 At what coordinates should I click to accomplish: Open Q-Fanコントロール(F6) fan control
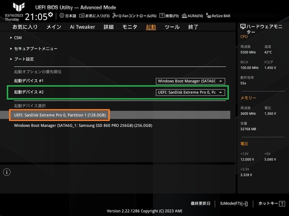coord(134,16)
